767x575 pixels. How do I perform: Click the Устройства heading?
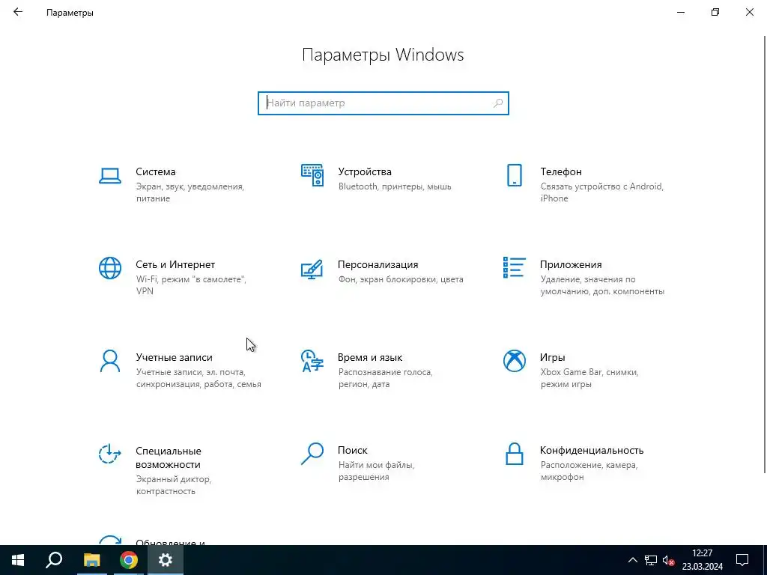coord(365,171)
